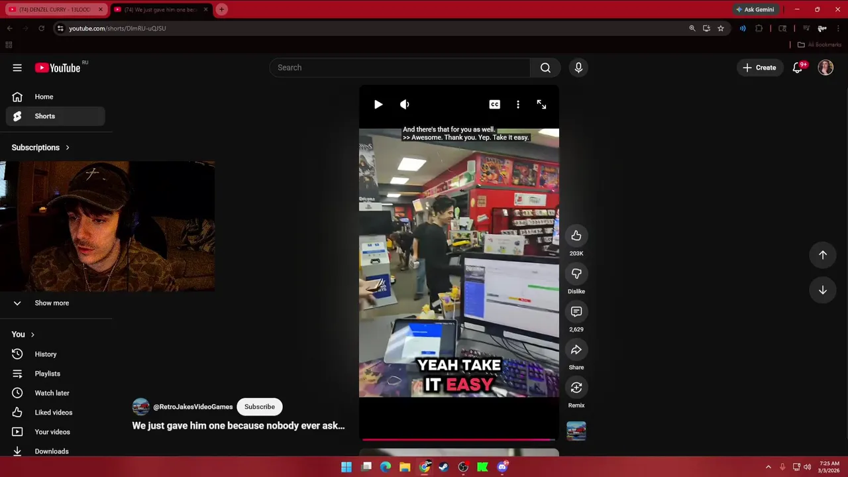Focus the YouTube Search field
This screenshot has width=848, height=477.
click(399, 68)
